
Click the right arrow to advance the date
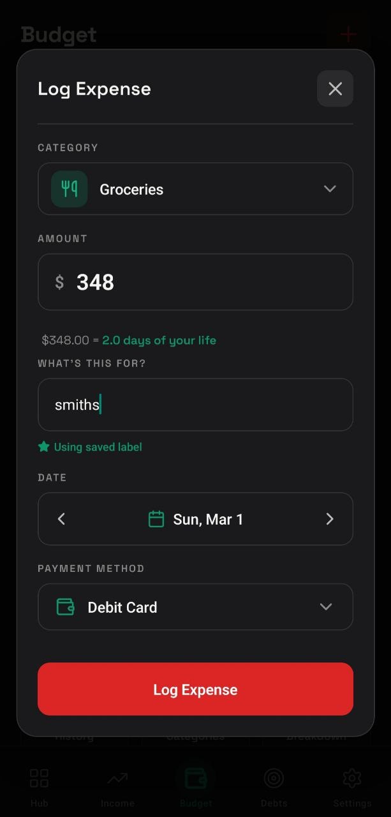click(x=330, y=519)
